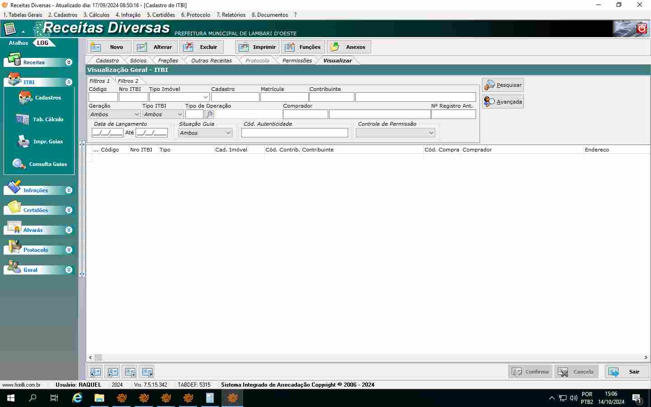This screenshot has height=407, width=651.
Task: Click the Novo toolbar button
Action: (109, 47)
